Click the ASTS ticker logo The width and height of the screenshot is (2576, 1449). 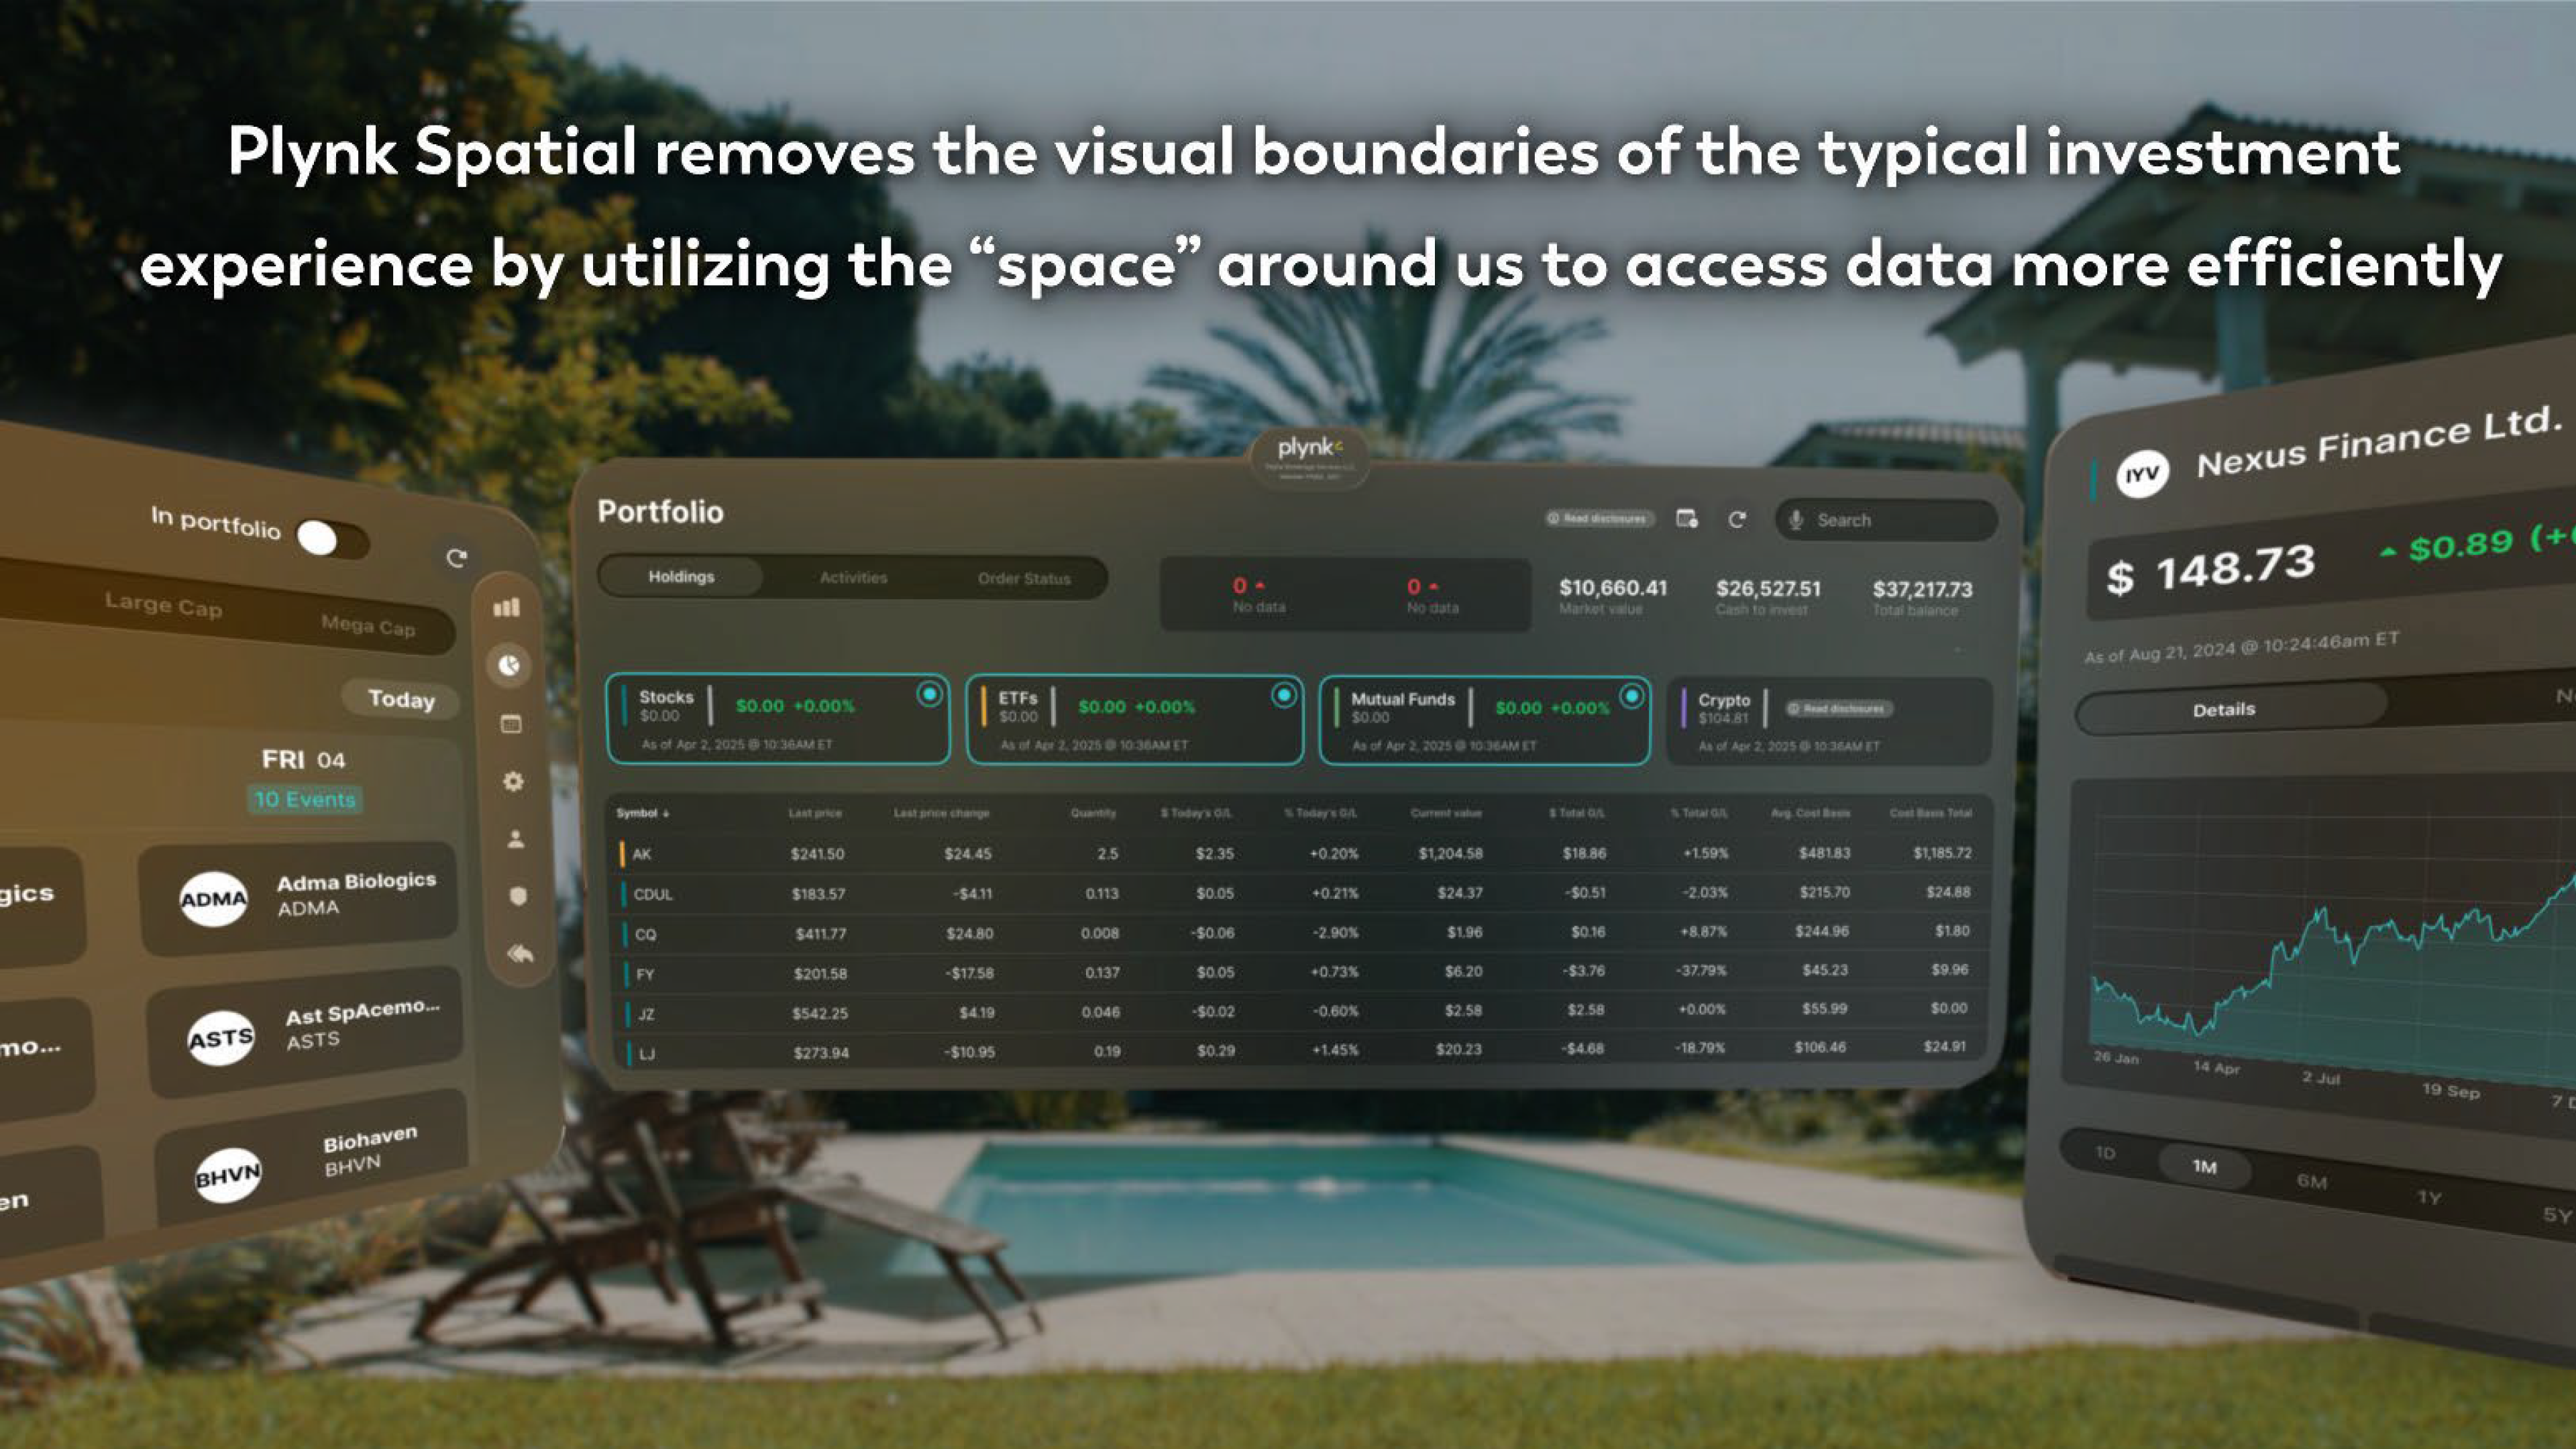click(221, 1039)
